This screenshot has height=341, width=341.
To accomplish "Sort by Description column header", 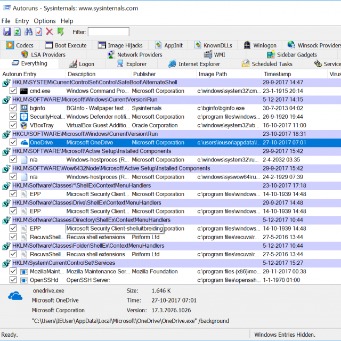I will point(98,74).
